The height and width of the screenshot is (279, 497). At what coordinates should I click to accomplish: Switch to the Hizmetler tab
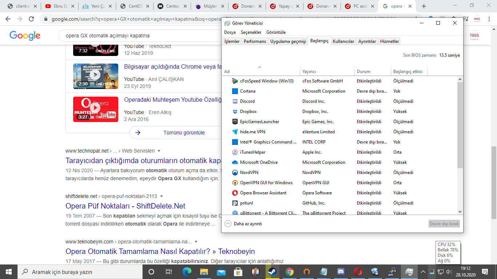click(x=390, y=41)
